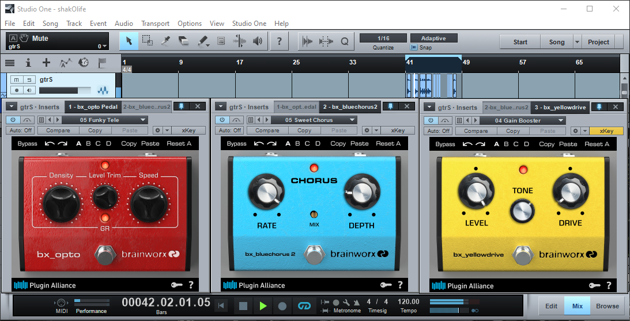630x321 pixels.
Task: Open marker track flag icon
Action: pos(102,63)
